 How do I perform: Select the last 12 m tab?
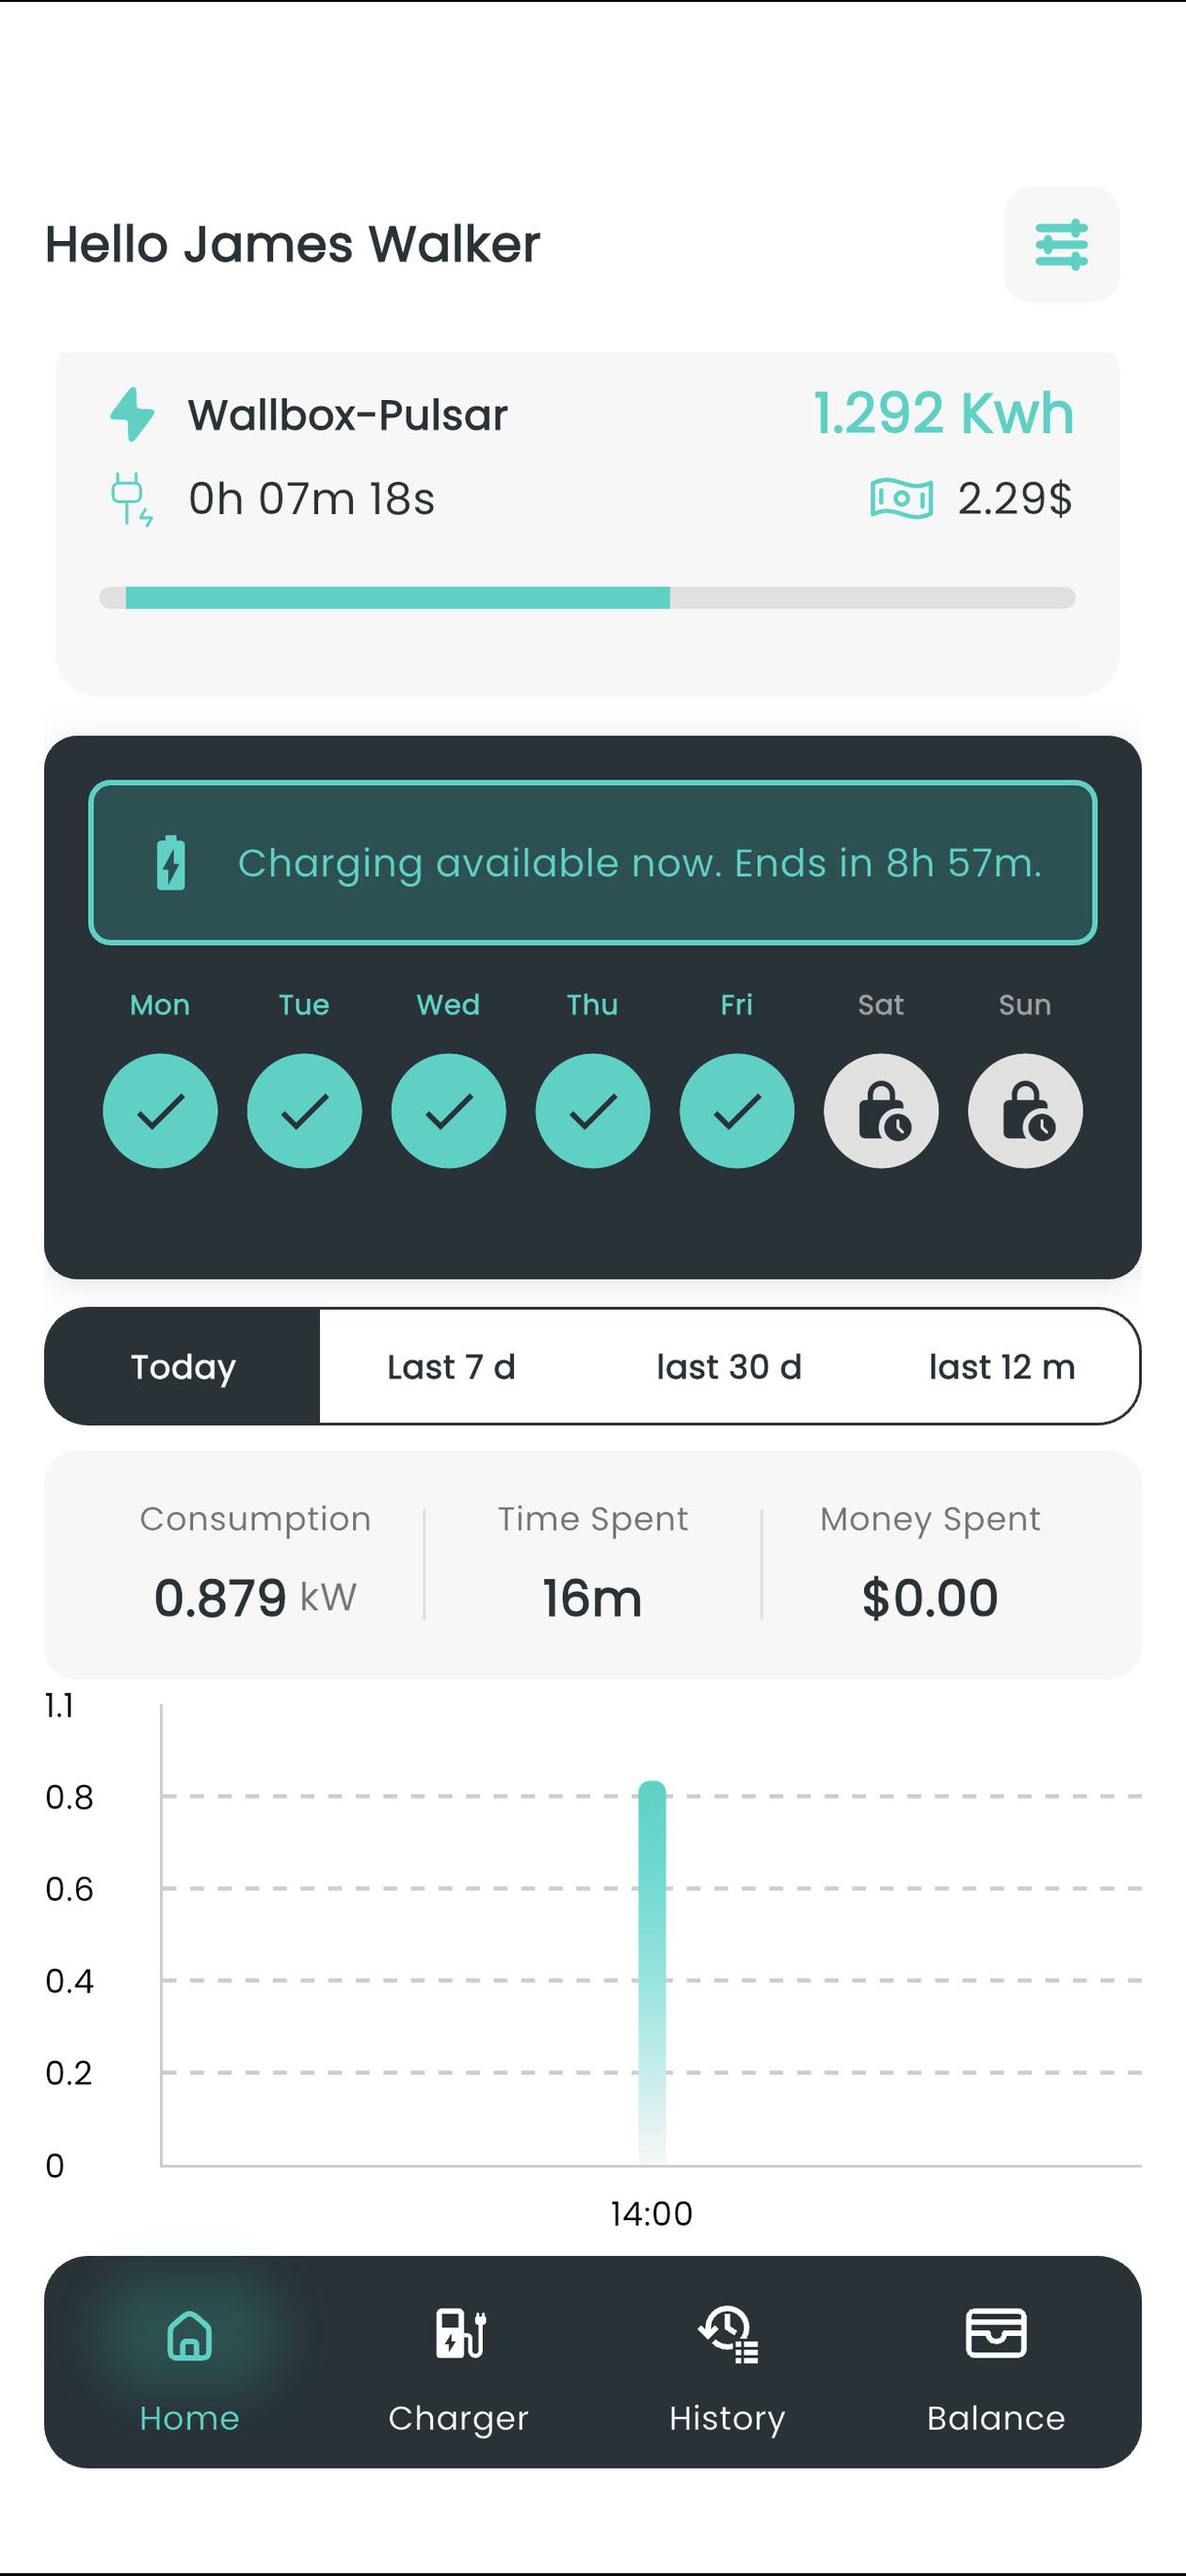(x=1002, y=1367)
